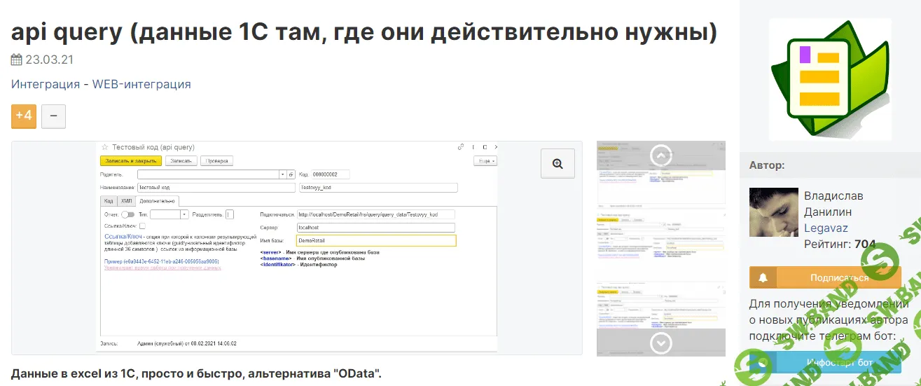The height and width of the screenshot is (386, 921).
Task: Open the Legavaz profile link
Action: pos(826,228)
